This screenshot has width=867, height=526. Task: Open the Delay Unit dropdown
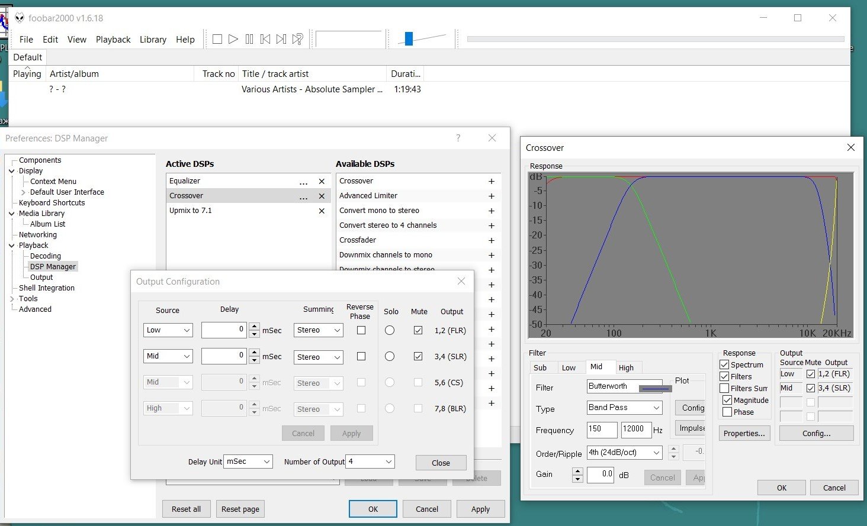coord(248,462)
